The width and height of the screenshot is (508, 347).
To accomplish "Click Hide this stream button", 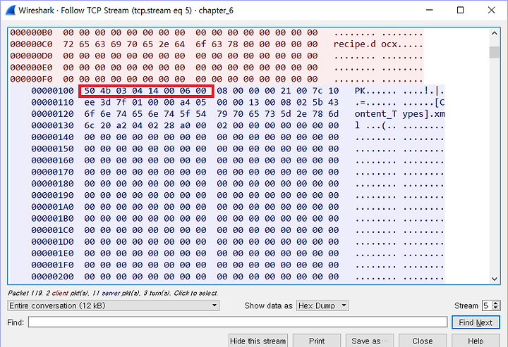I will point(258,341).
